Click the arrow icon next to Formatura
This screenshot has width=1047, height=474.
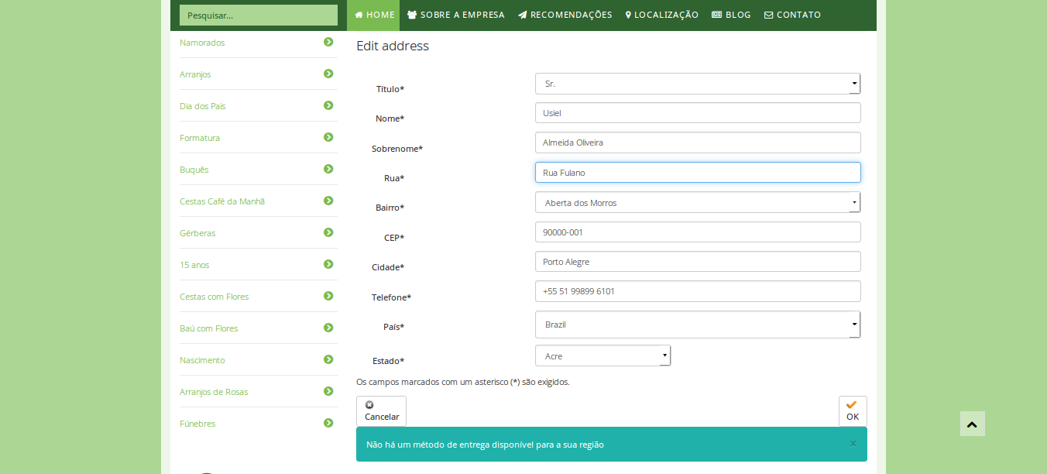click(328, 137)
